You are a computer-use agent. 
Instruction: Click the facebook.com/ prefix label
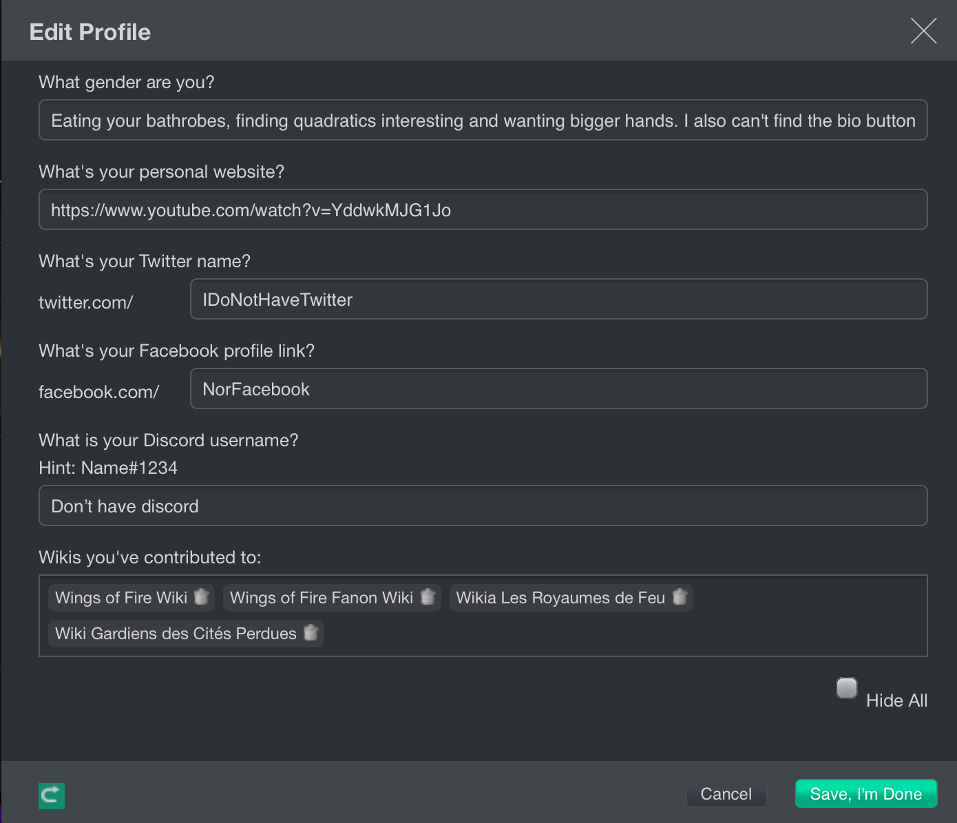99,392
